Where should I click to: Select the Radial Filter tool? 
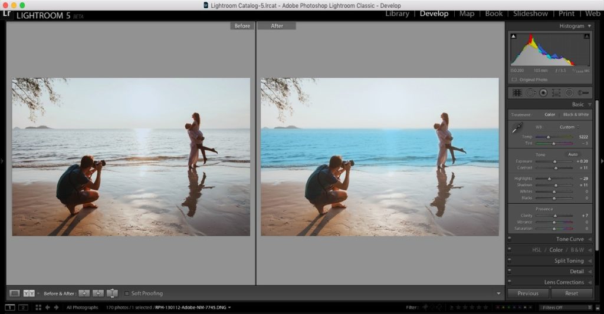pyautogui.click(x=569, y=92)
